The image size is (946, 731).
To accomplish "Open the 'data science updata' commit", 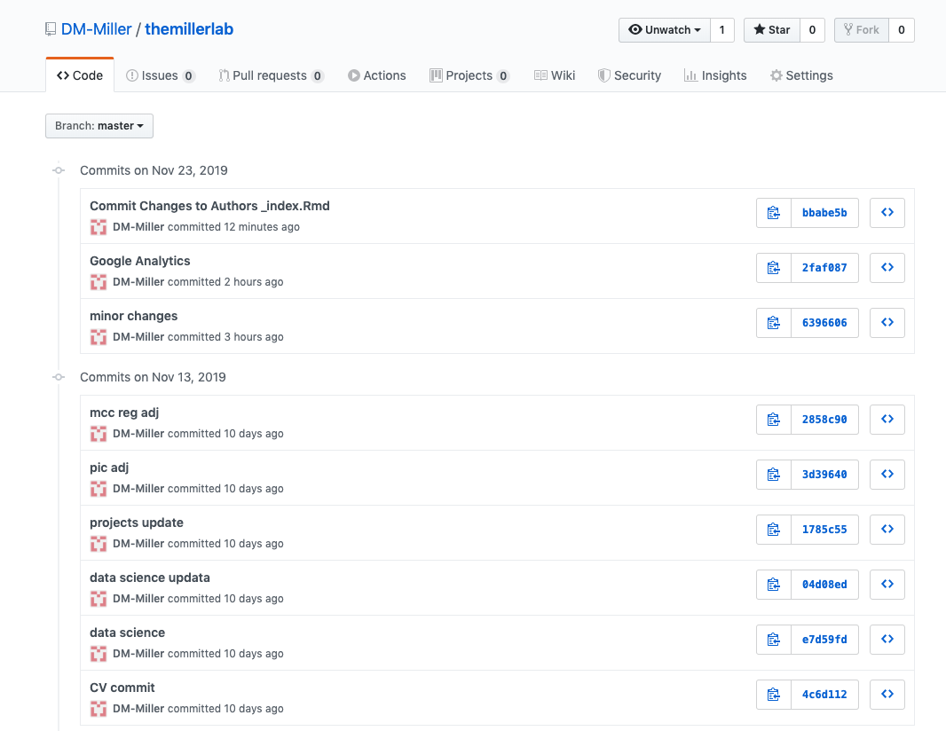I will pyautogui.click(x=150, y=578).
